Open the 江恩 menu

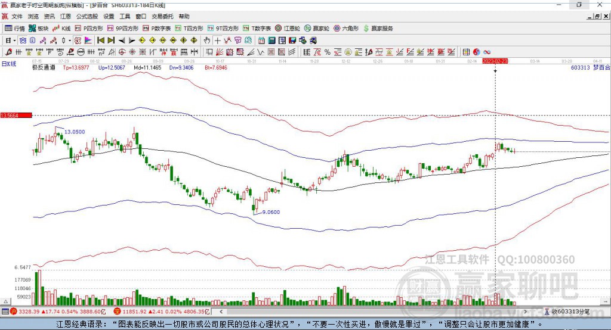point(66,16)
